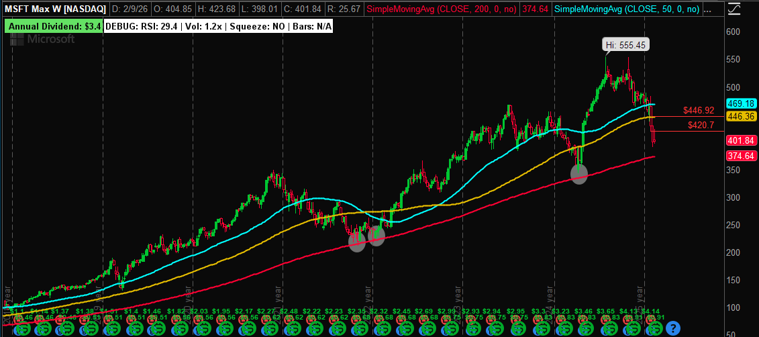
Task: Click the D: 2/9/26 date field
Action: pos(130,9)
